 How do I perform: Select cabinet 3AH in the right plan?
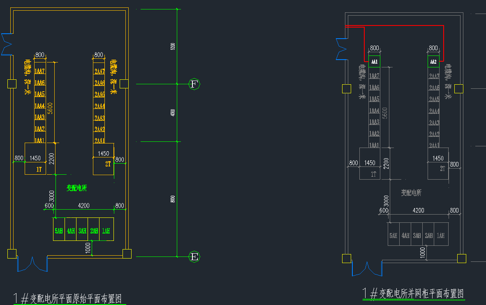(x=417, y=236)
